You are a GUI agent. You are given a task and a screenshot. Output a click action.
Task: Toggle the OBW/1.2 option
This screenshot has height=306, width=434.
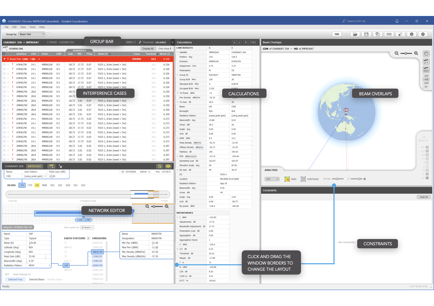click(130, 42)
